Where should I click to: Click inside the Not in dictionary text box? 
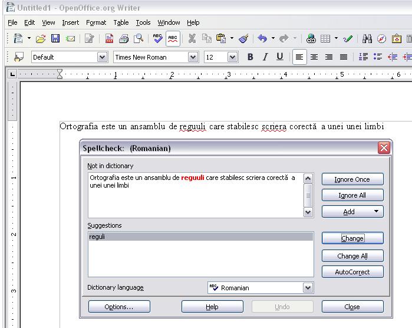tap(196, 195)
